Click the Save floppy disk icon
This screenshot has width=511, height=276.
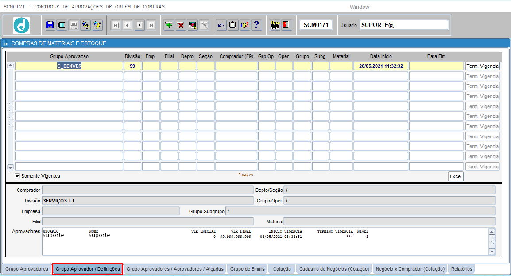[x=50, y=25]
